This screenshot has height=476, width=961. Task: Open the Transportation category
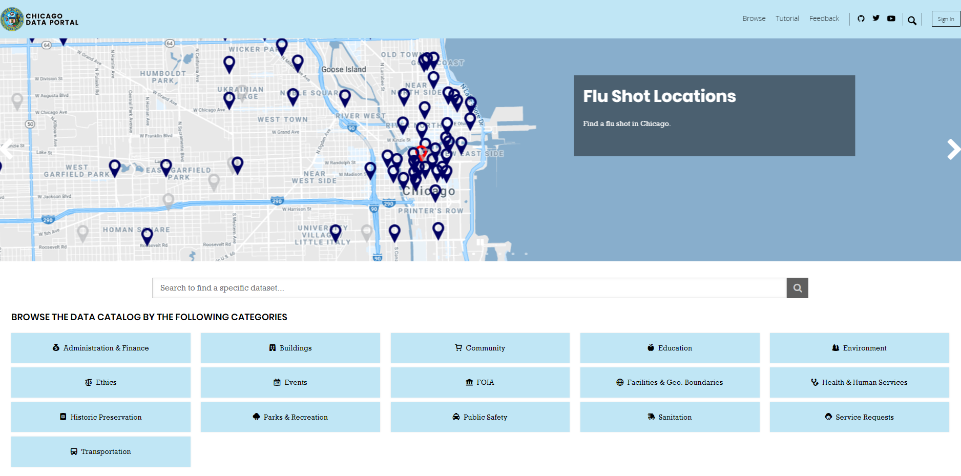point(101,451)
